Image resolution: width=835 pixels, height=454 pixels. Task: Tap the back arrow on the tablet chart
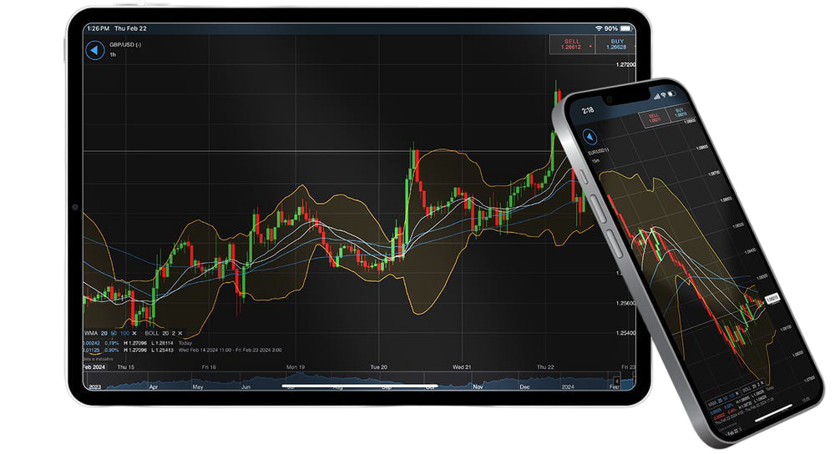[94, 50]
